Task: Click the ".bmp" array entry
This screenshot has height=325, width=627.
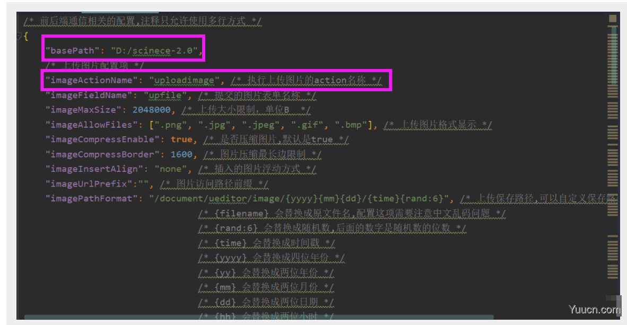Action: point(351,125)
